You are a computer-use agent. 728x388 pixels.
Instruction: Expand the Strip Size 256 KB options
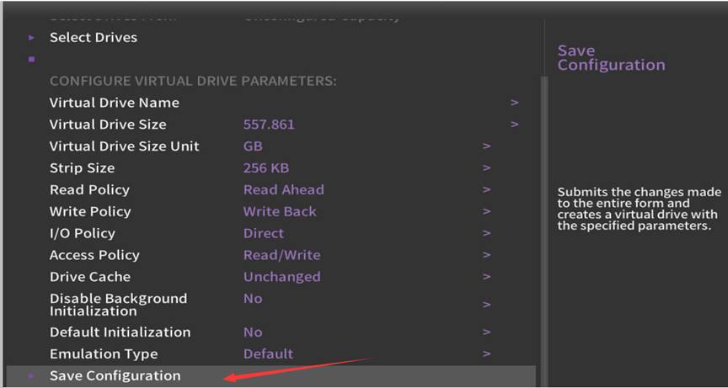click(266, 168)
